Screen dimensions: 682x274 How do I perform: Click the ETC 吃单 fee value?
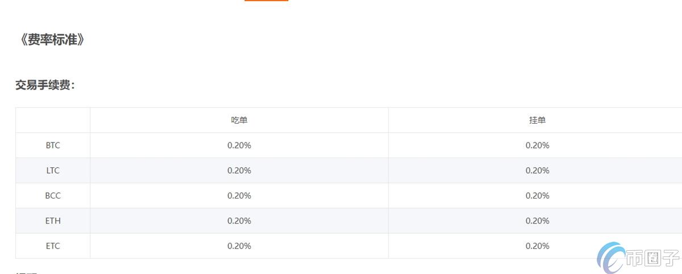tap(239, 246)
